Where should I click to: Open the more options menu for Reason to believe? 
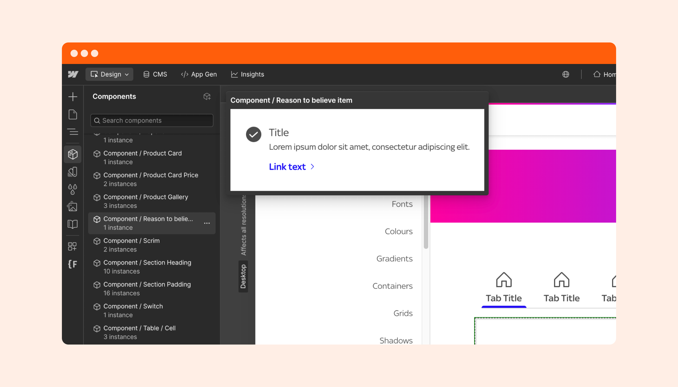click(207, 223)
